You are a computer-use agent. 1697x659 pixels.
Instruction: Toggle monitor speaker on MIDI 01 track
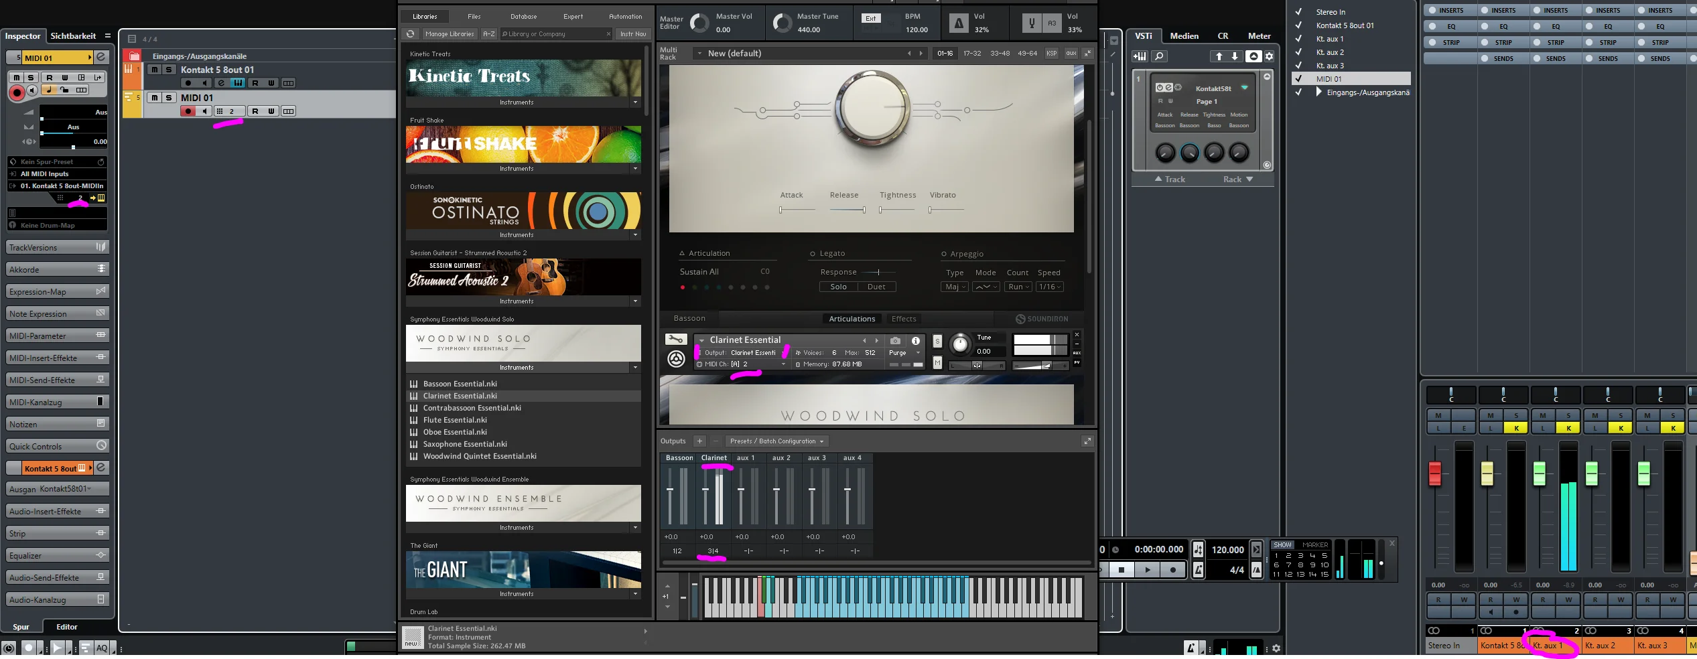coord(205,111)
